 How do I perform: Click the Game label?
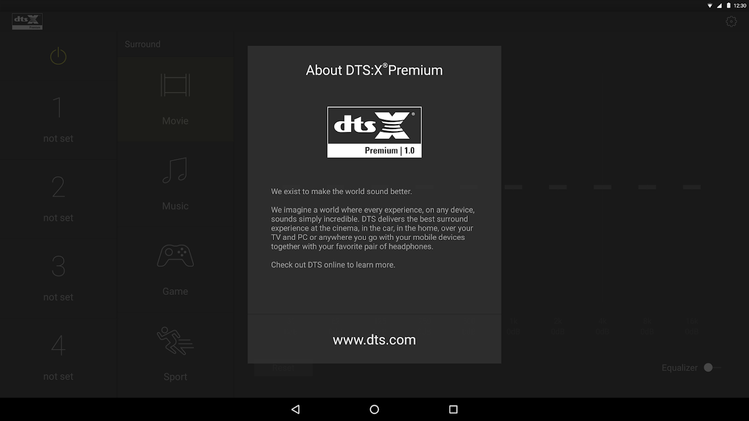[x=175, y=291]
